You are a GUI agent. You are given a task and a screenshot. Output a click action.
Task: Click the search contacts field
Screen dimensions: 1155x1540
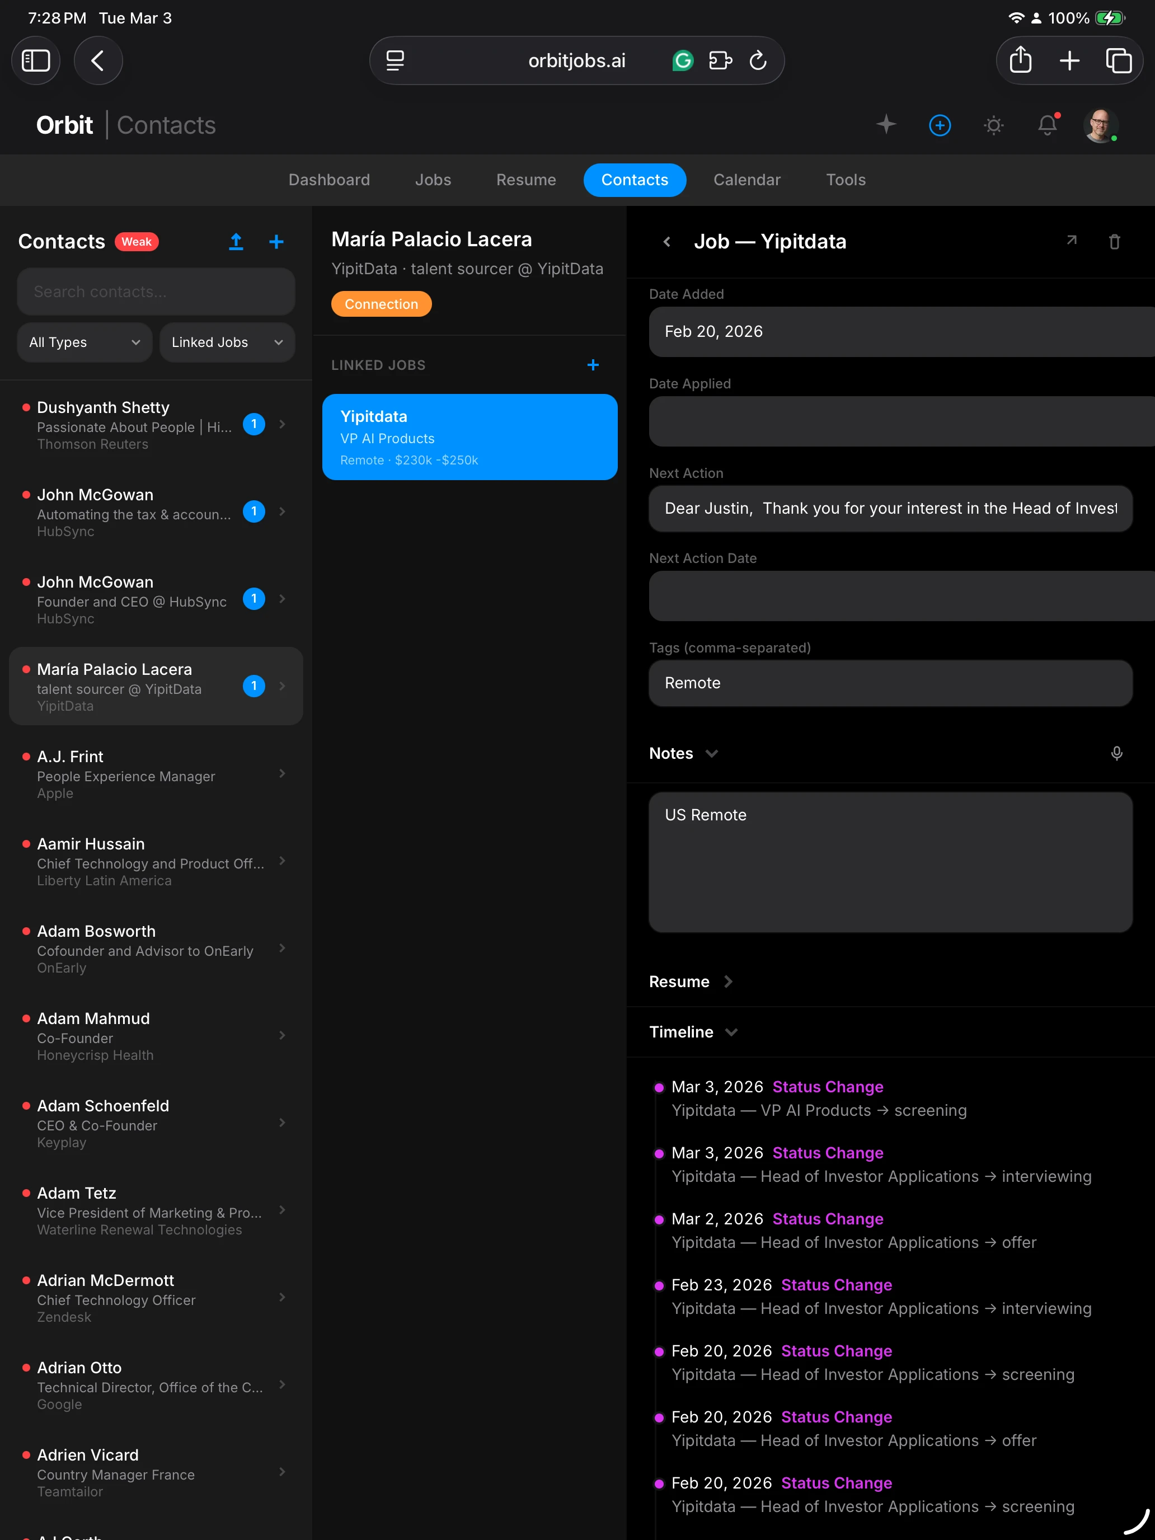[155, 291]
